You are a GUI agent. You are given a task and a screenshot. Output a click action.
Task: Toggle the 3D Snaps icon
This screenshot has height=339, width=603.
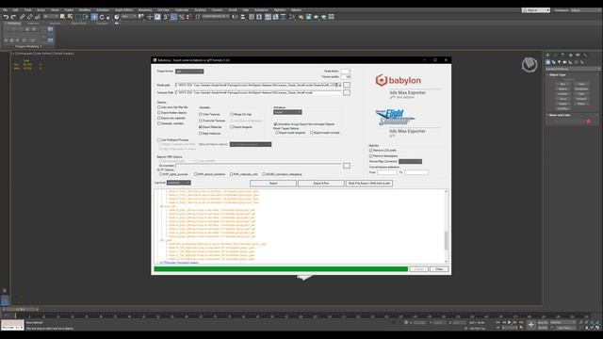click(x=166, y=17)
